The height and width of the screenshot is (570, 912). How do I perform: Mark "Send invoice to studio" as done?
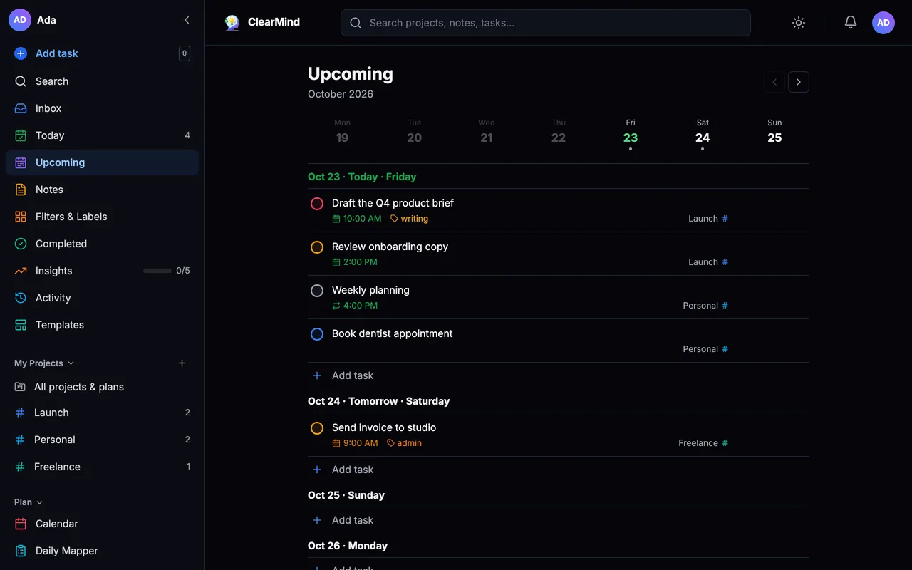point(317,428)
